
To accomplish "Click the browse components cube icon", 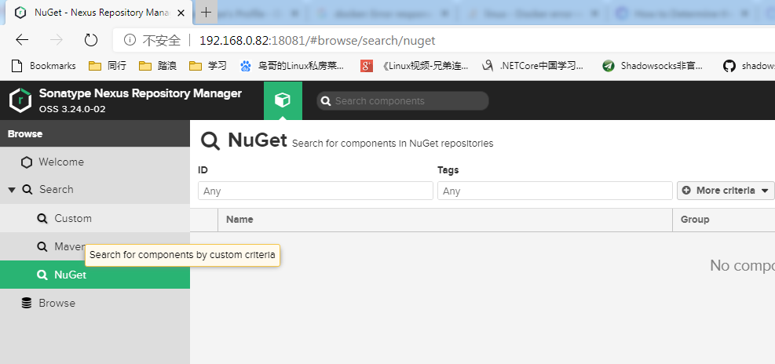I will coord(283,100).
